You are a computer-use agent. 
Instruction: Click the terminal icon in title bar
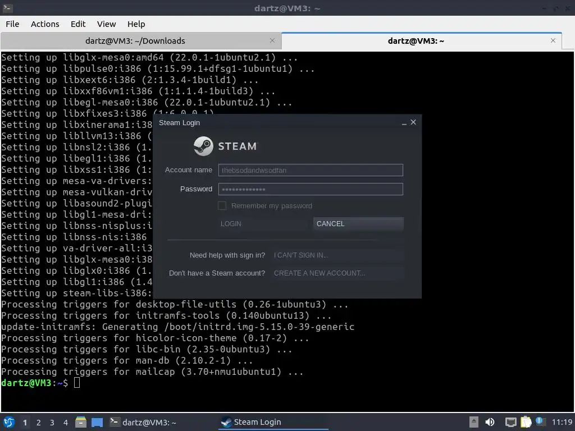(7, 8)
